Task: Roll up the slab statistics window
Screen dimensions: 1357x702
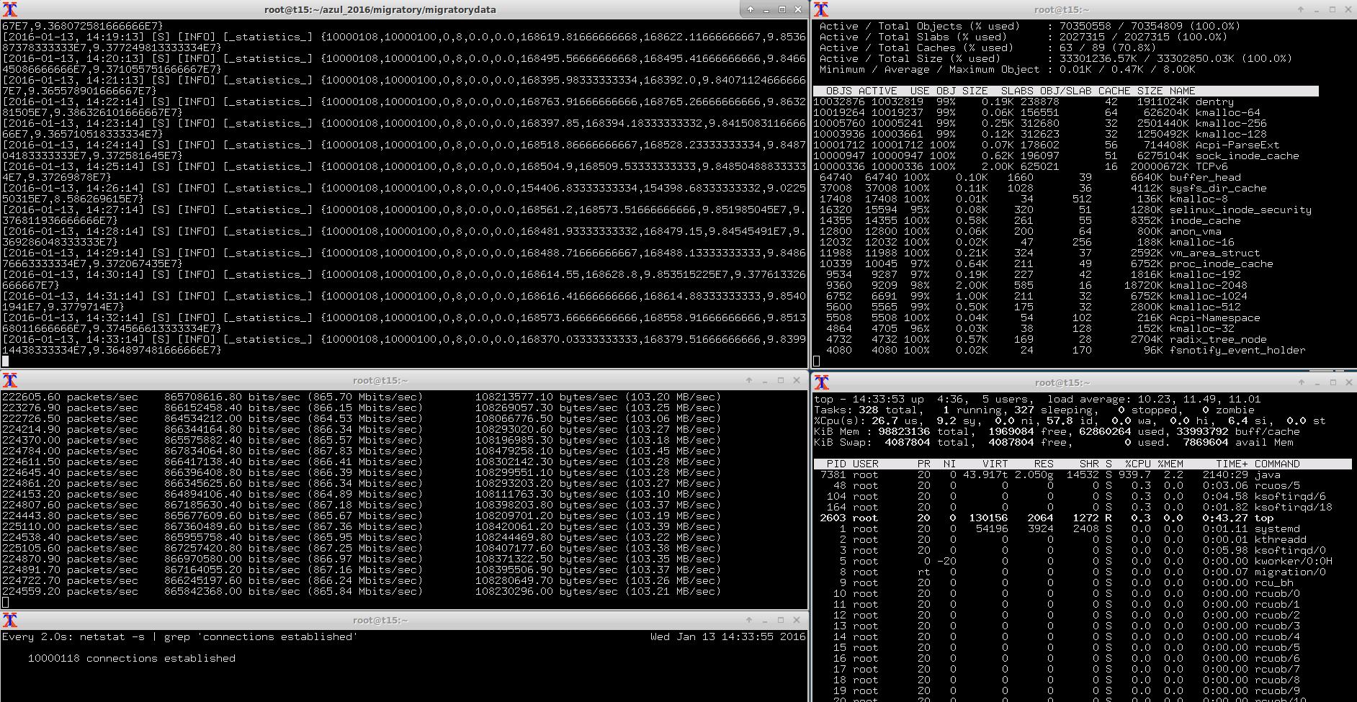Action: click(x=1301, y=9)
